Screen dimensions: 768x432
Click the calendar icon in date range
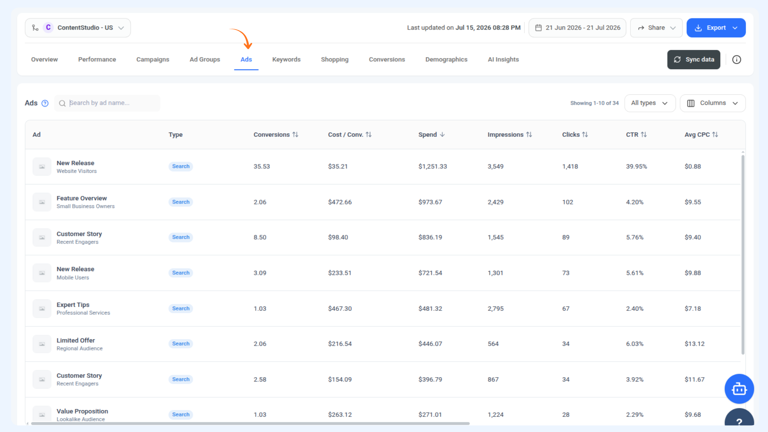538,28
